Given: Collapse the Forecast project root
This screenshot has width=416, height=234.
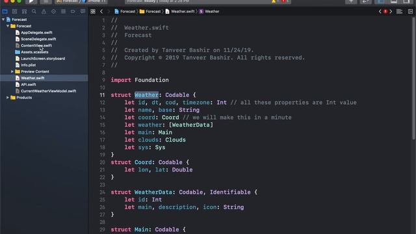Looking at the screenshot, I should (3, 19).
